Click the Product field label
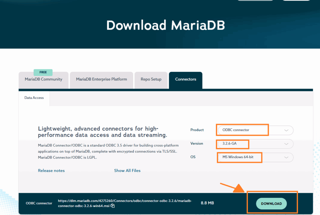 [197, 130]
